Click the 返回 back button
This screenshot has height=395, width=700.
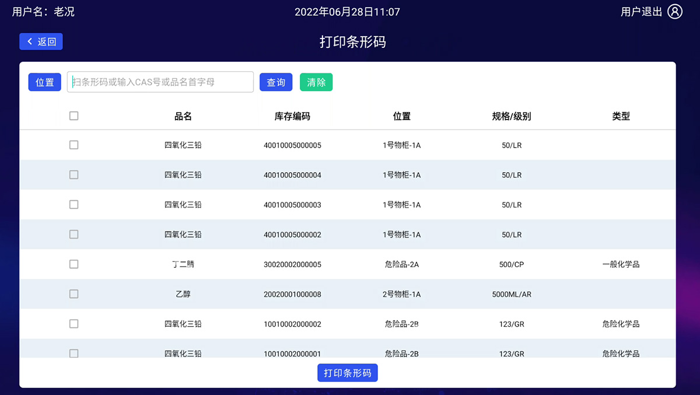[x=41, y=41]
